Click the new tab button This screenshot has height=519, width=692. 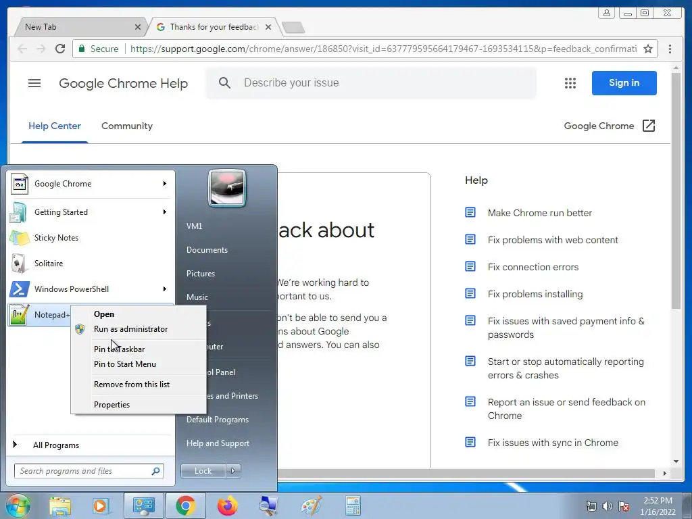pyautogui.click(x=293, y=27)
